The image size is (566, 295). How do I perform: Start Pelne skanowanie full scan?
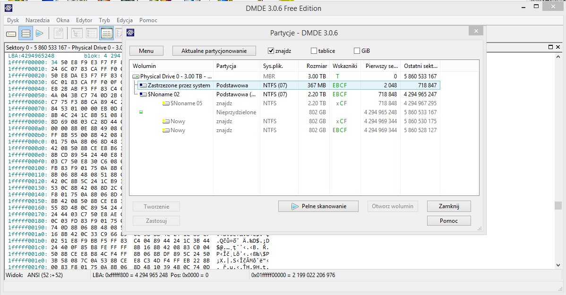pyautogui.click(x=318, y=206)
